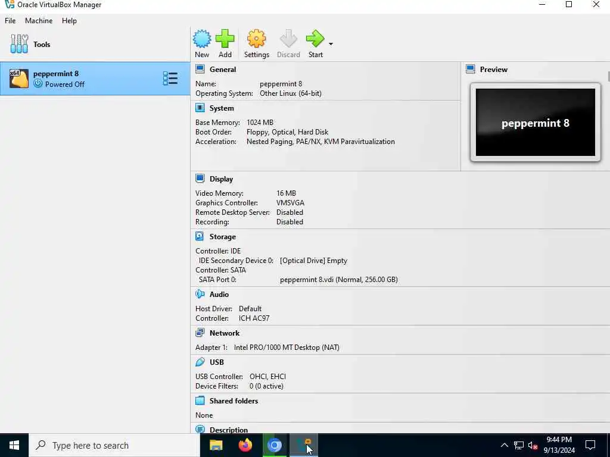Click the System section chip icon
The height and width of the screenshot is (457, 610).
pyautogui.click(x=200, y=108)
